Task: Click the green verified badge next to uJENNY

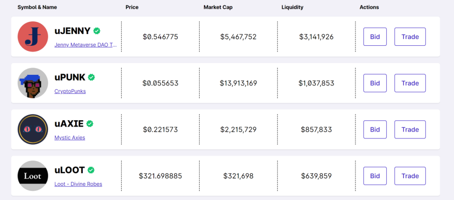Action: click(97, 31)
